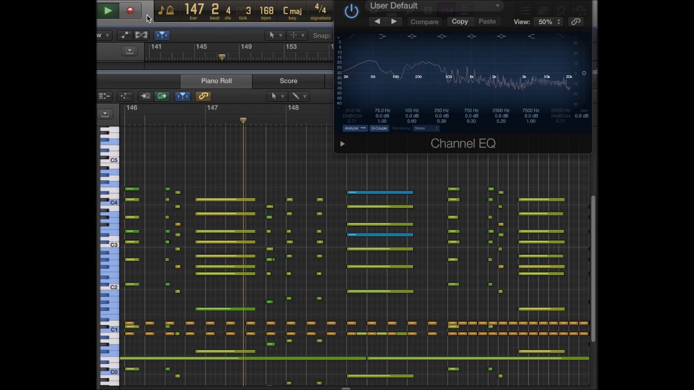694x390 pixels.
Task: Click the yellow Link icon in the piano roll
Action: (x=203, y=96)
